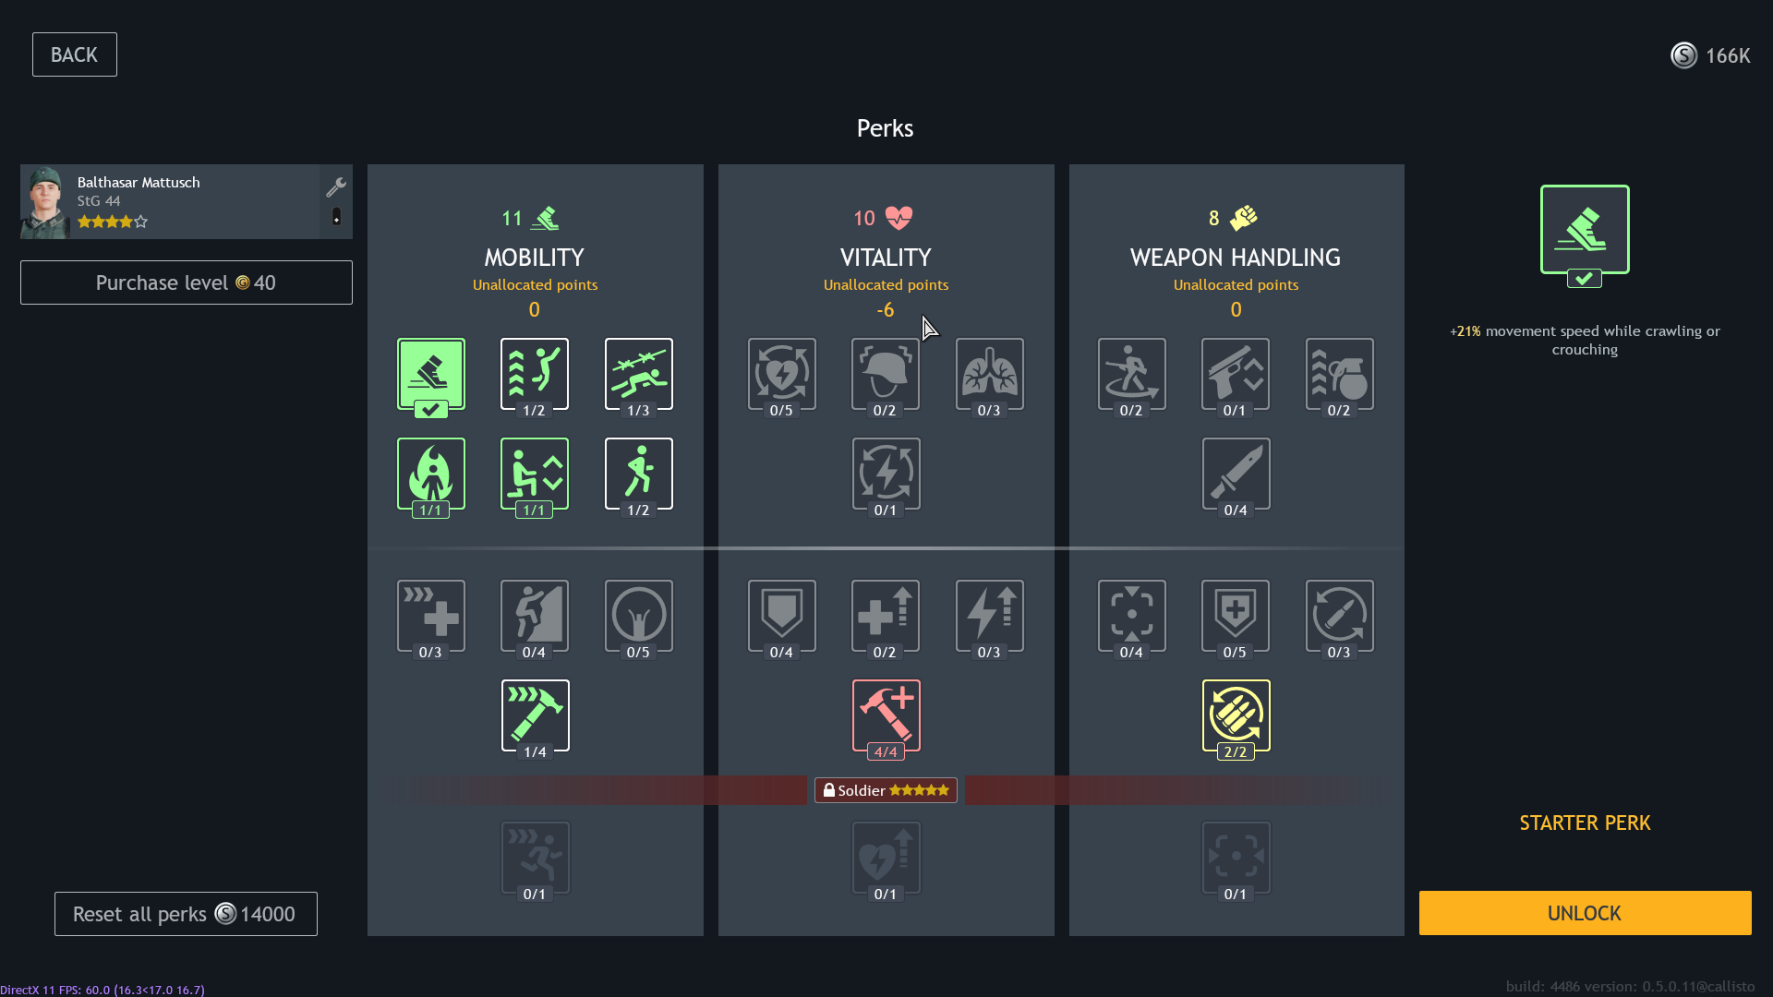Select the crouch movement speed starter perk
The width and height of the screenshot is (1773, 997).
click(431, 374)
